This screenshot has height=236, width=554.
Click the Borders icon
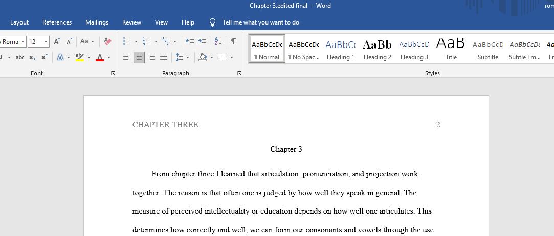[x=222, y=57]
